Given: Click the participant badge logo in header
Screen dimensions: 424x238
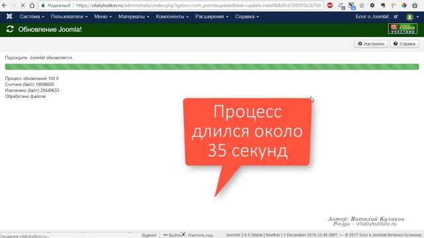Looking at the screenshot, I should tap(403, 28).
